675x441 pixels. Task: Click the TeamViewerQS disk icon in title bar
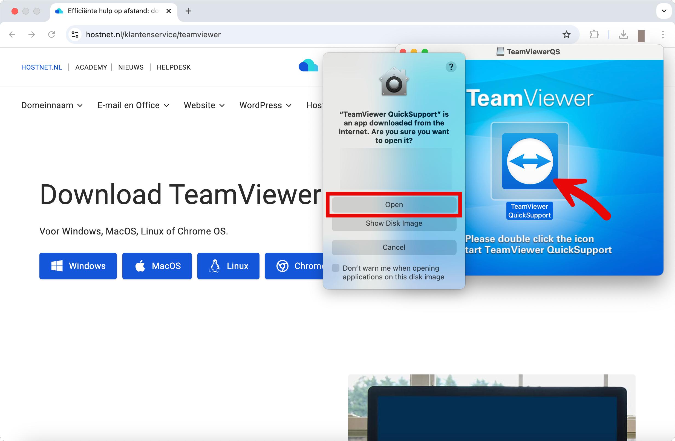tap(500, 52)
